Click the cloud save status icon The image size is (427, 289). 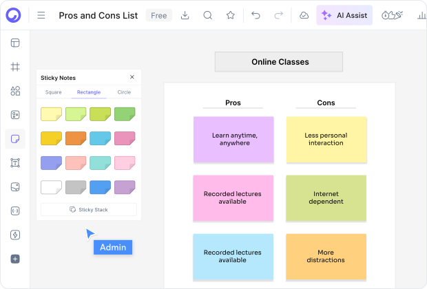pyautogui.click(x=304, y=15)
